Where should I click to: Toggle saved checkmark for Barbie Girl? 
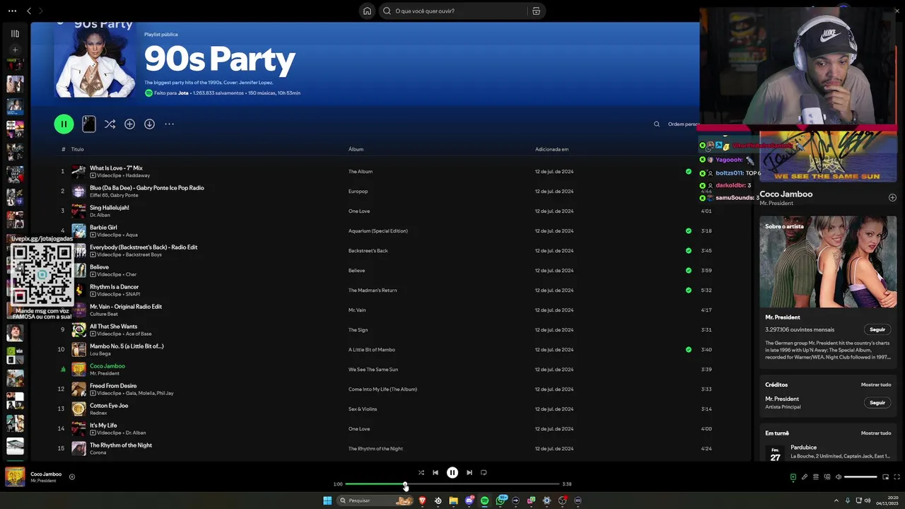(x=689, y=230)
